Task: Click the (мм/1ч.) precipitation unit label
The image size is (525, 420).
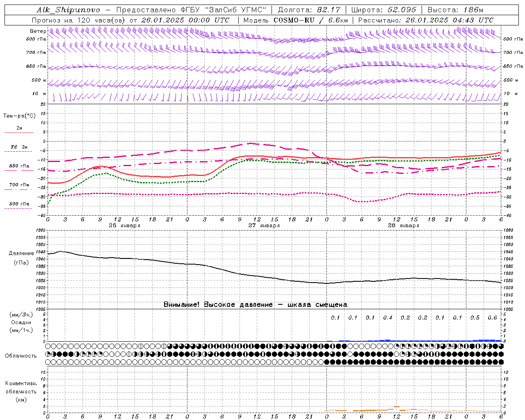Action: [21, 330]
